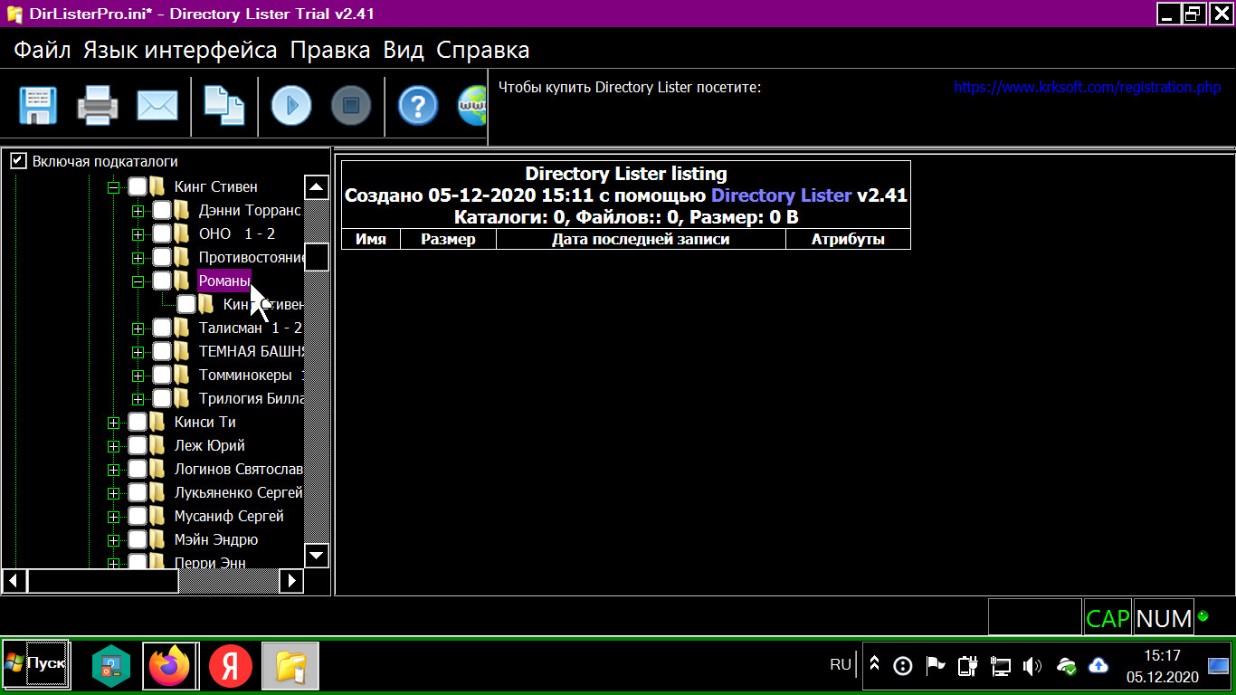
Task: Click the Copy documents icon
Action: coord(223,106)
